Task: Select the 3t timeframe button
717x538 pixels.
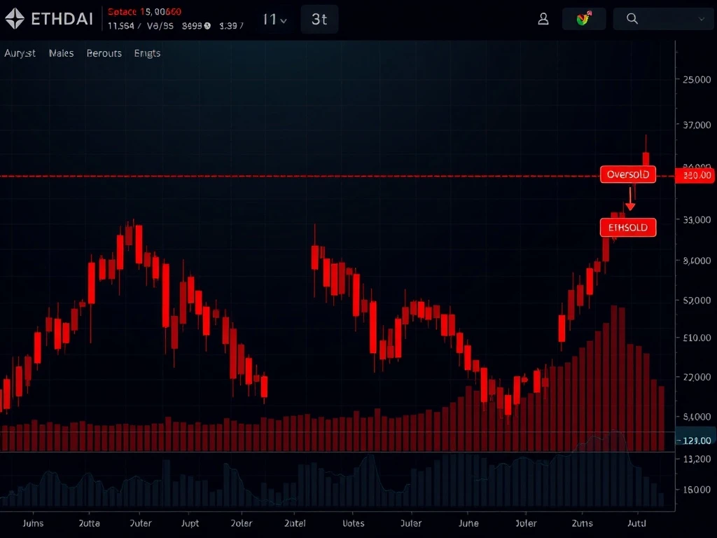Action: pos(319,19)
